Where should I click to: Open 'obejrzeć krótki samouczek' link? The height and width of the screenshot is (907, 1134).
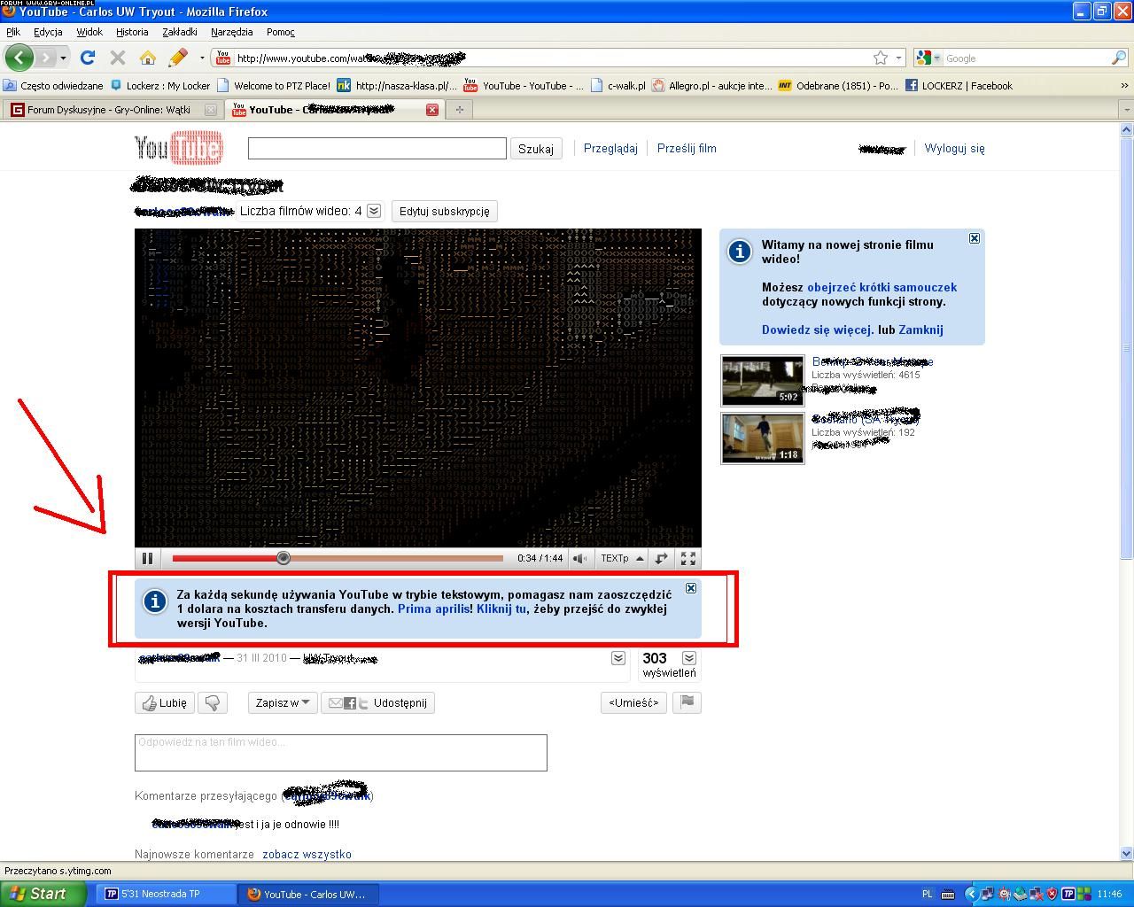tap(882, 287)
